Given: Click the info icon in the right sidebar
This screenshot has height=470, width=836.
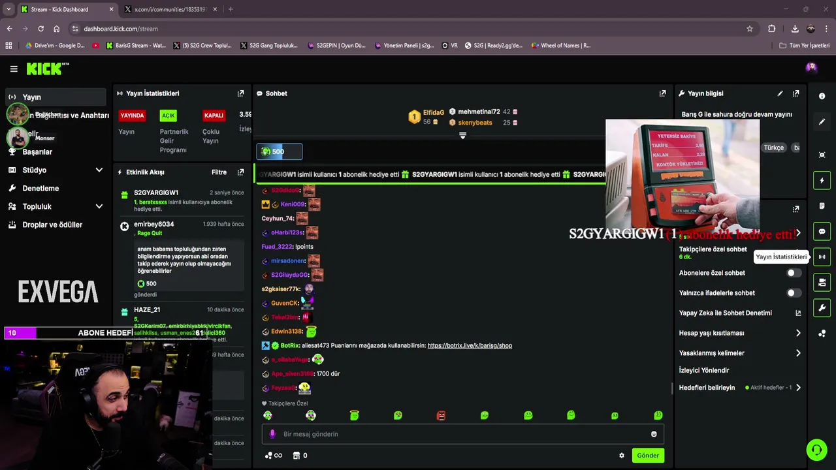Looking at the screenshot, I should pos(822,96).
